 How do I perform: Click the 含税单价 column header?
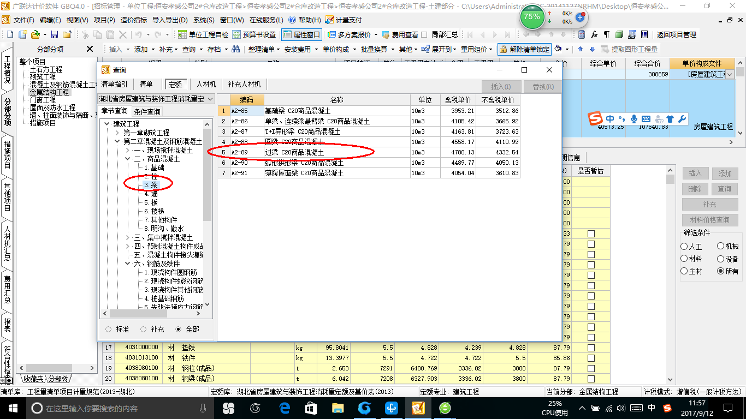coord(458,100)
